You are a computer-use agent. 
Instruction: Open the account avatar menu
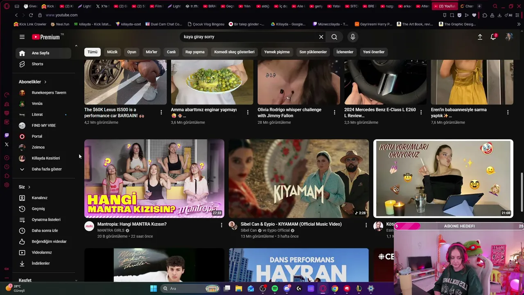[509, 37]
